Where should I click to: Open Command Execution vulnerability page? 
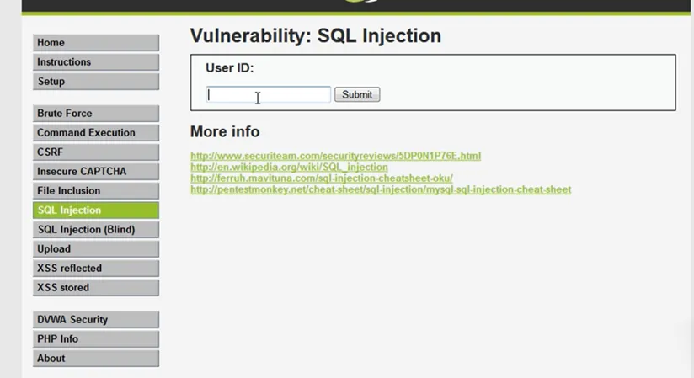click(95, 133)
